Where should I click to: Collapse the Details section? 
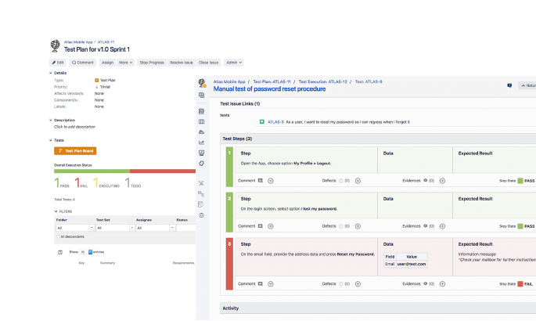(x=51, y=73)
